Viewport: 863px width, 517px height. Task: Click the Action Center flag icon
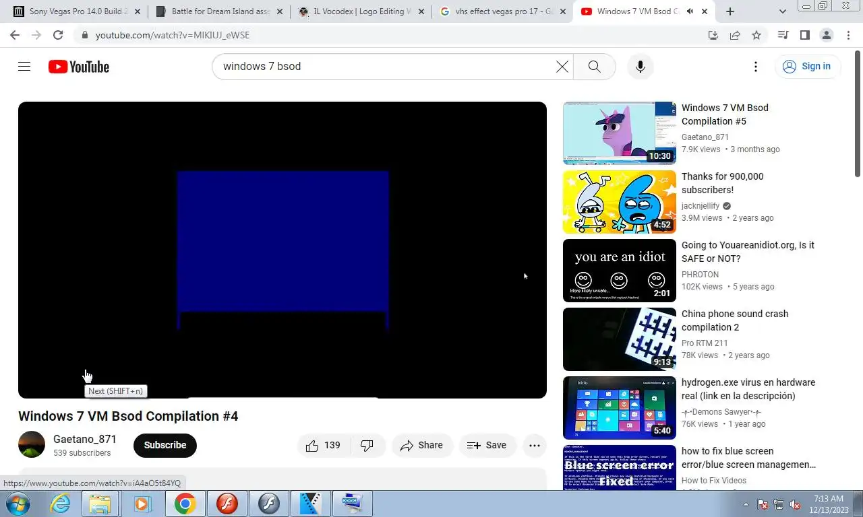(x=763, y=504)
